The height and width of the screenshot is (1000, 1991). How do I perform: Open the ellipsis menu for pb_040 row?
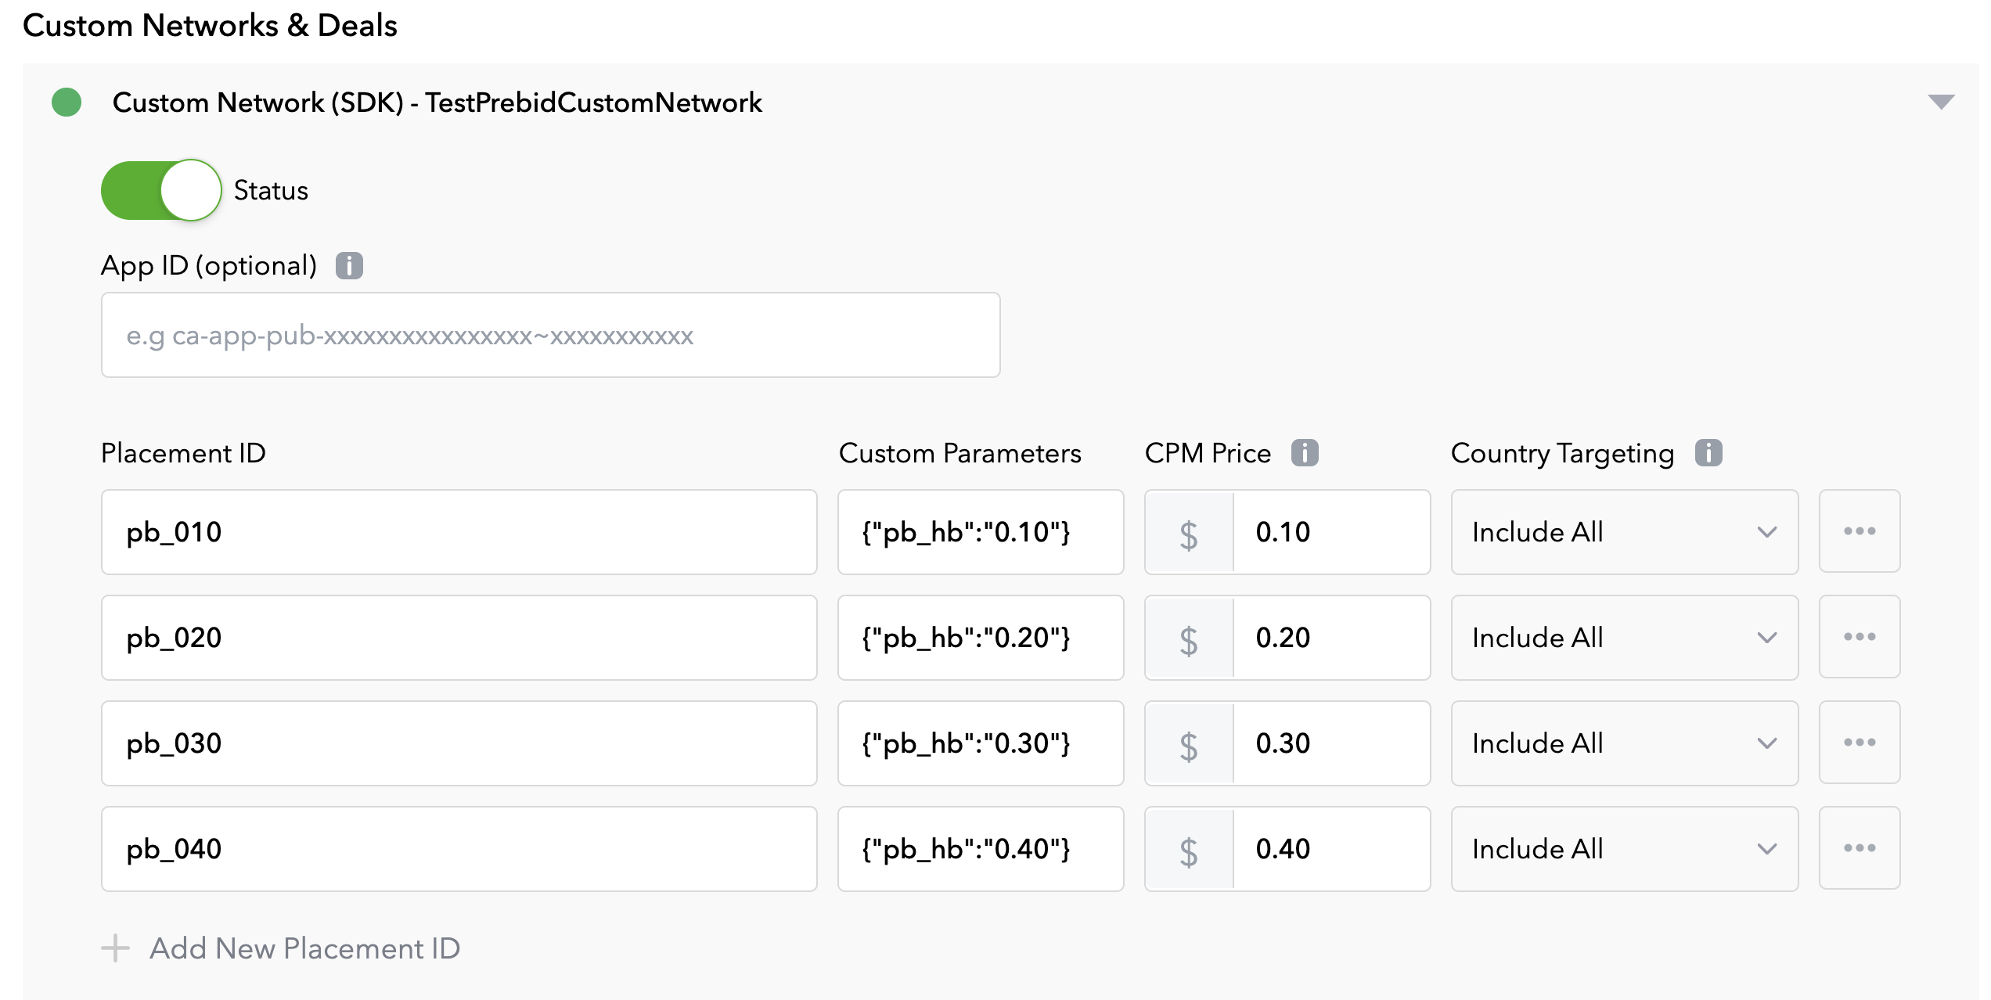[1860, 848]
